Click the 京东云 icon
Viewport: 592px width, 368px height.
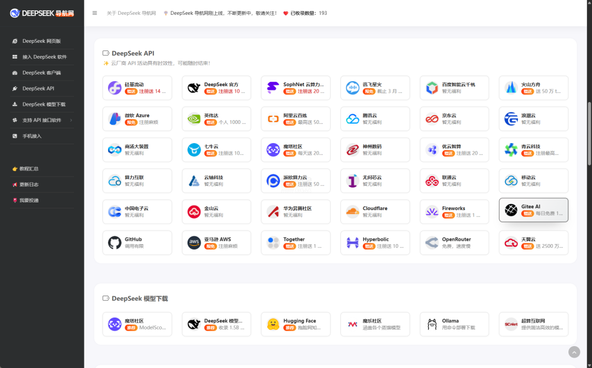click(432, 118)
